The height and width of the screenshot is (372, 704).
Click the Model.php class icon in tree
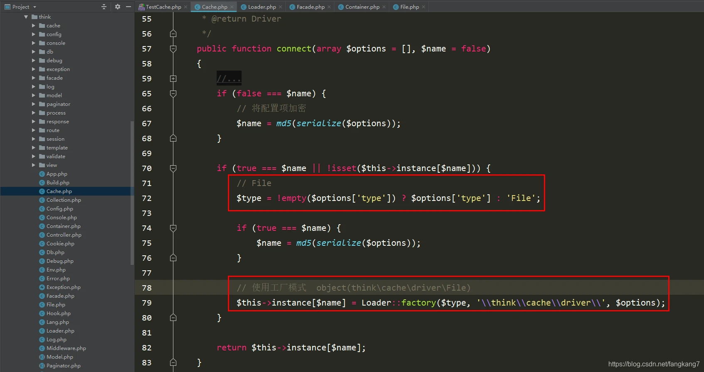tap(42, 357)
